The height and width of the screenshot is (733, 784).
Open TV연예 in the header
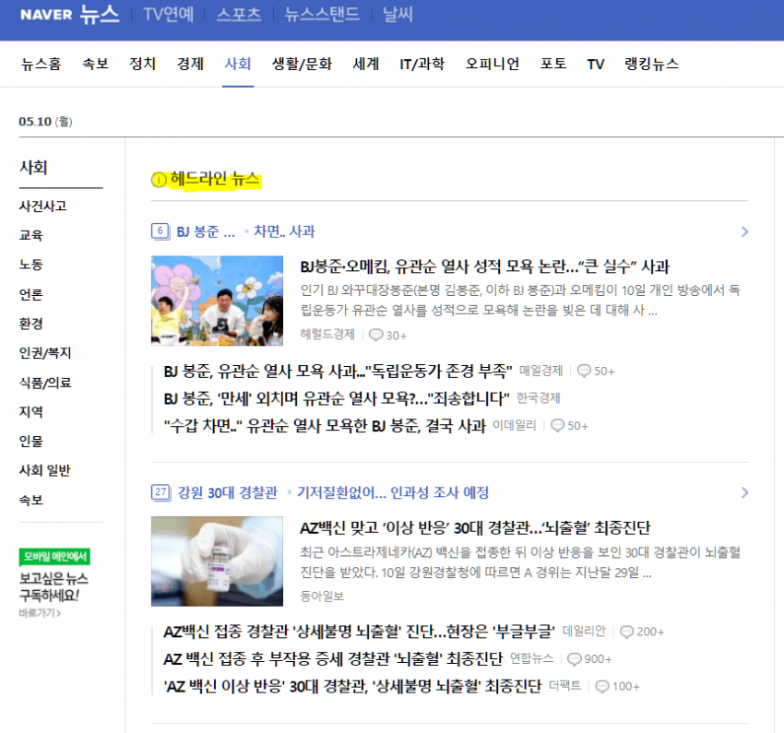(168, 14)
